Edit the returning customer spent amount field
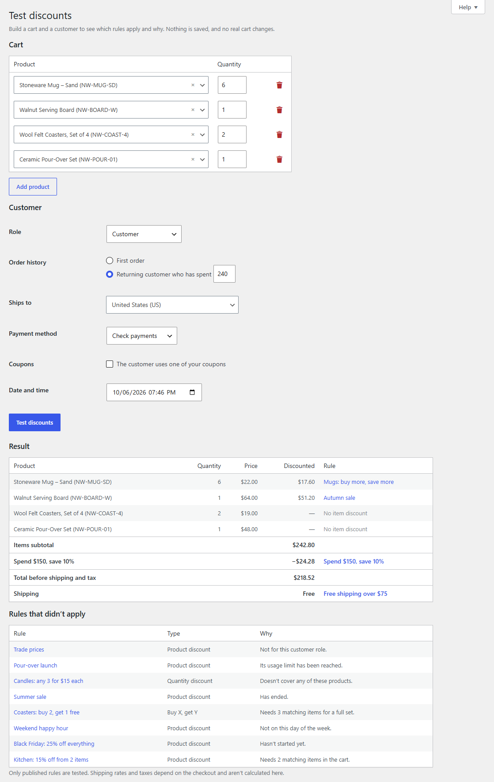 224,274
